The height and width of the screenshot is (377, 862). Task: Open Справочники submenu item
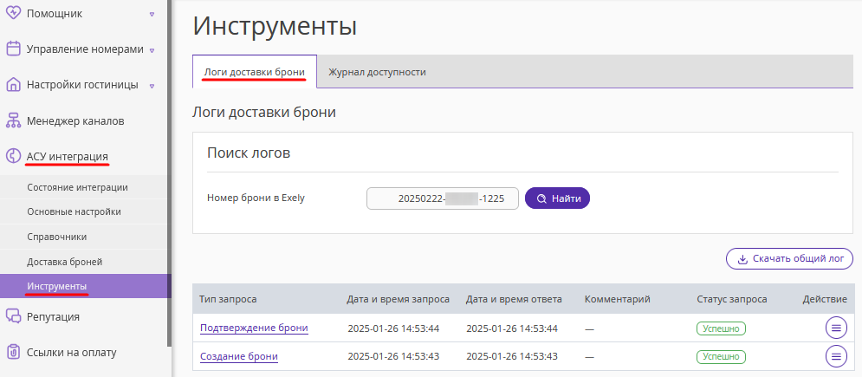[x=57, y=237]
